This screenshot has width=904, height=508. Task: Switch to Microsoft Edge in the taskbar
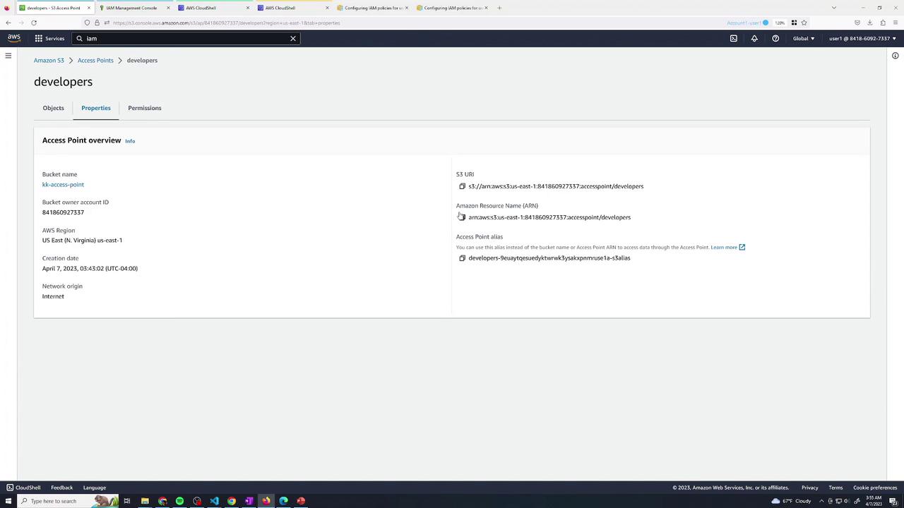[x=283, y=501]
